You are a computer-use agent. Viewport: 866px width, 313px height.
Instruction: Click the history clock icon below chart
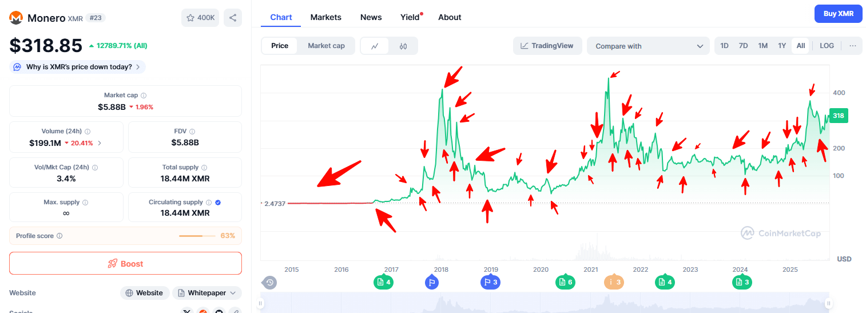coord(270,282)
